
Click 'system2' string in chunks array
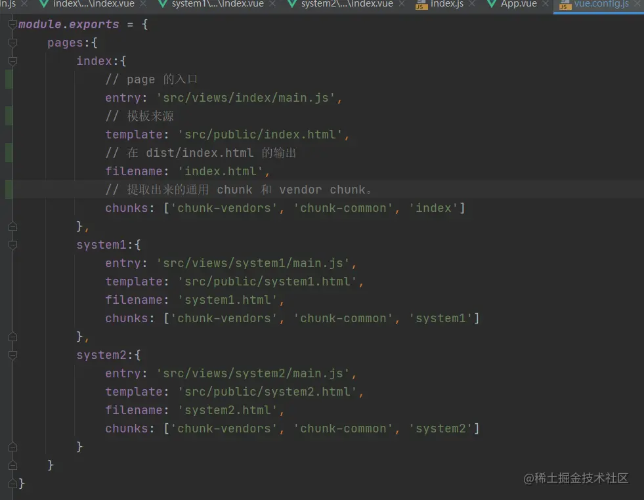tap(440, 428)
